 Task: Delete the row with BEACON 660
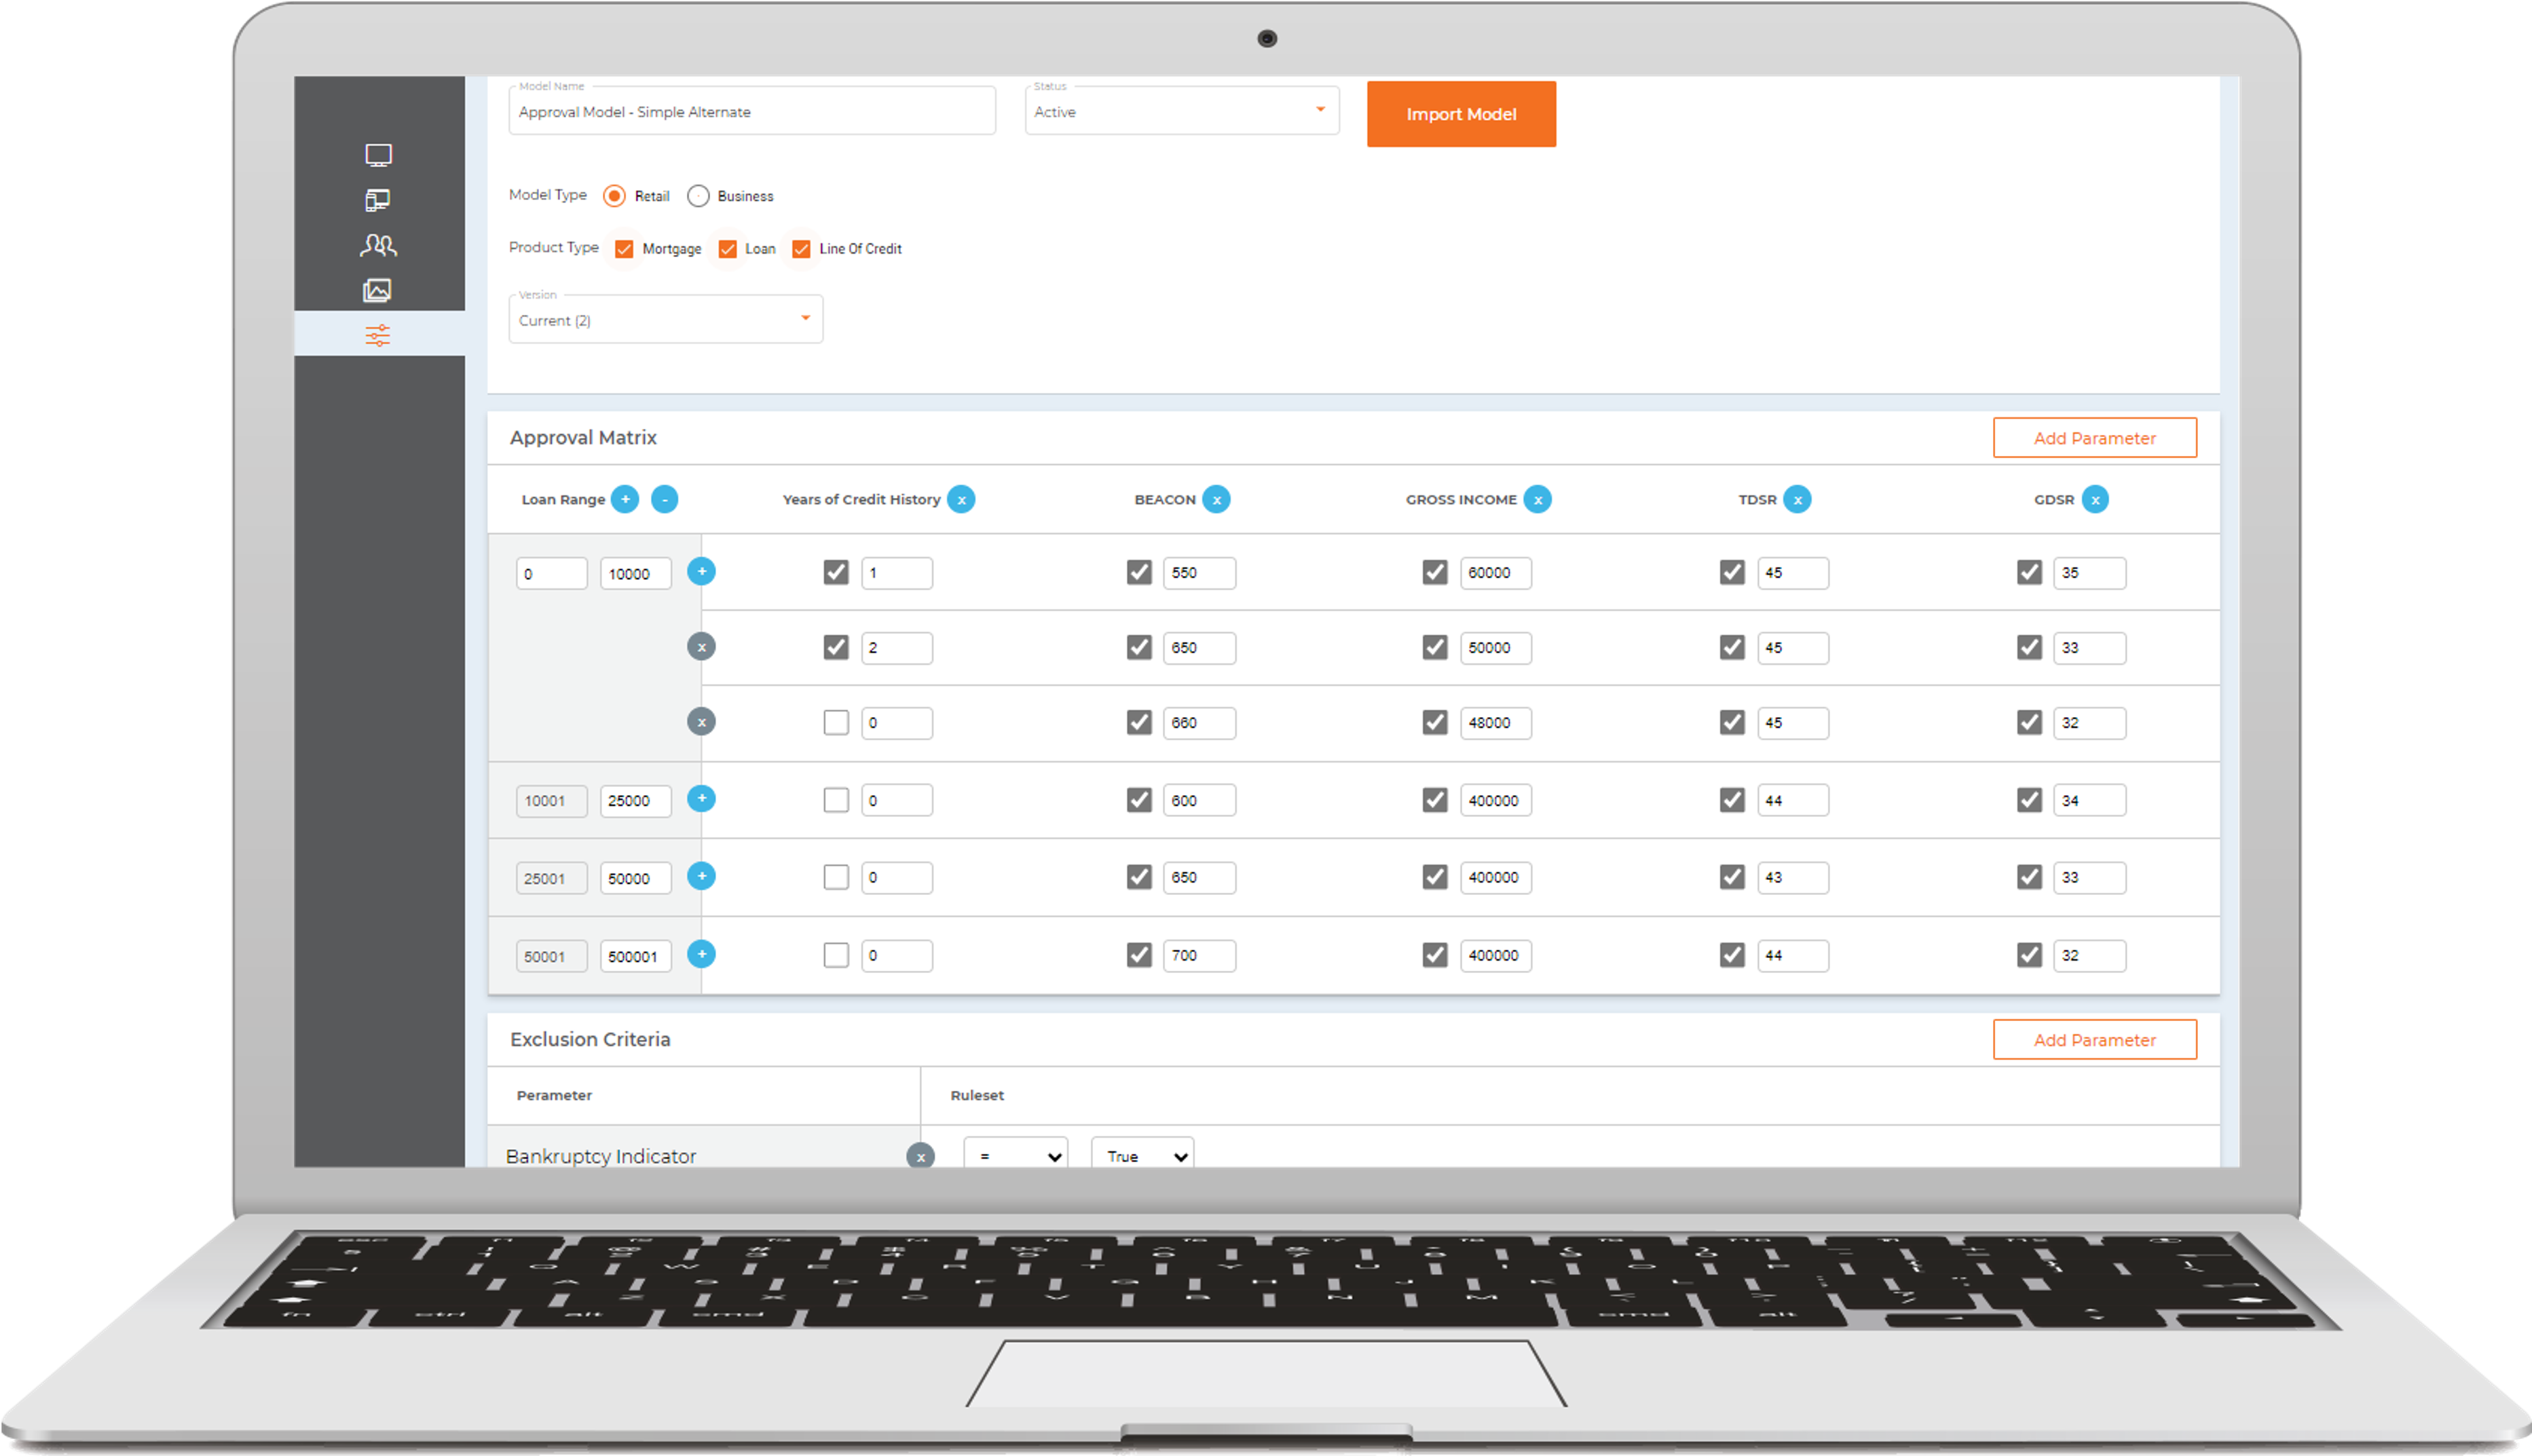coord(701,722)
